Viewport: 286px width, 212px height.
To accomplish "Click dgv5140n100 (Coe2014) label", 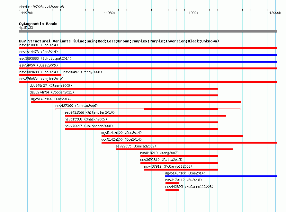I will 51,99.
